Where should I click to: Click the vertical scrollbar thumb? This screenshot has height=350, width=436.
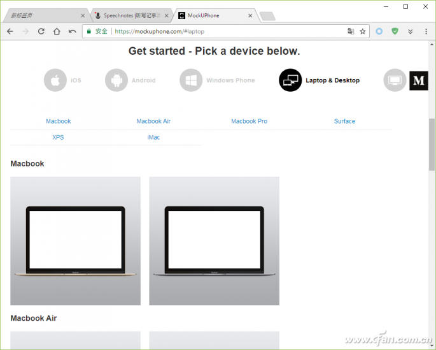(x=432, y=144)
